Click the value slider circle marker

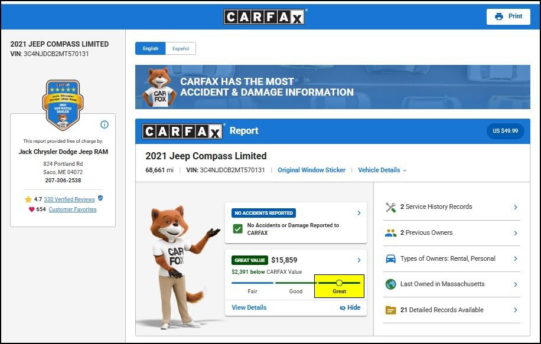click(x=339, y=283)
